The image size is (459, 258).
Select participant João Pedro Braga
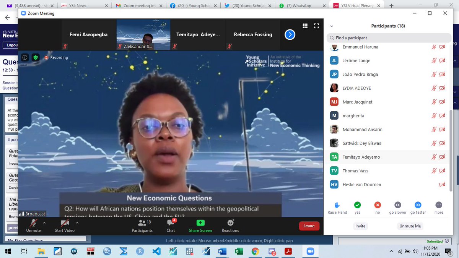tap(388, 75)
